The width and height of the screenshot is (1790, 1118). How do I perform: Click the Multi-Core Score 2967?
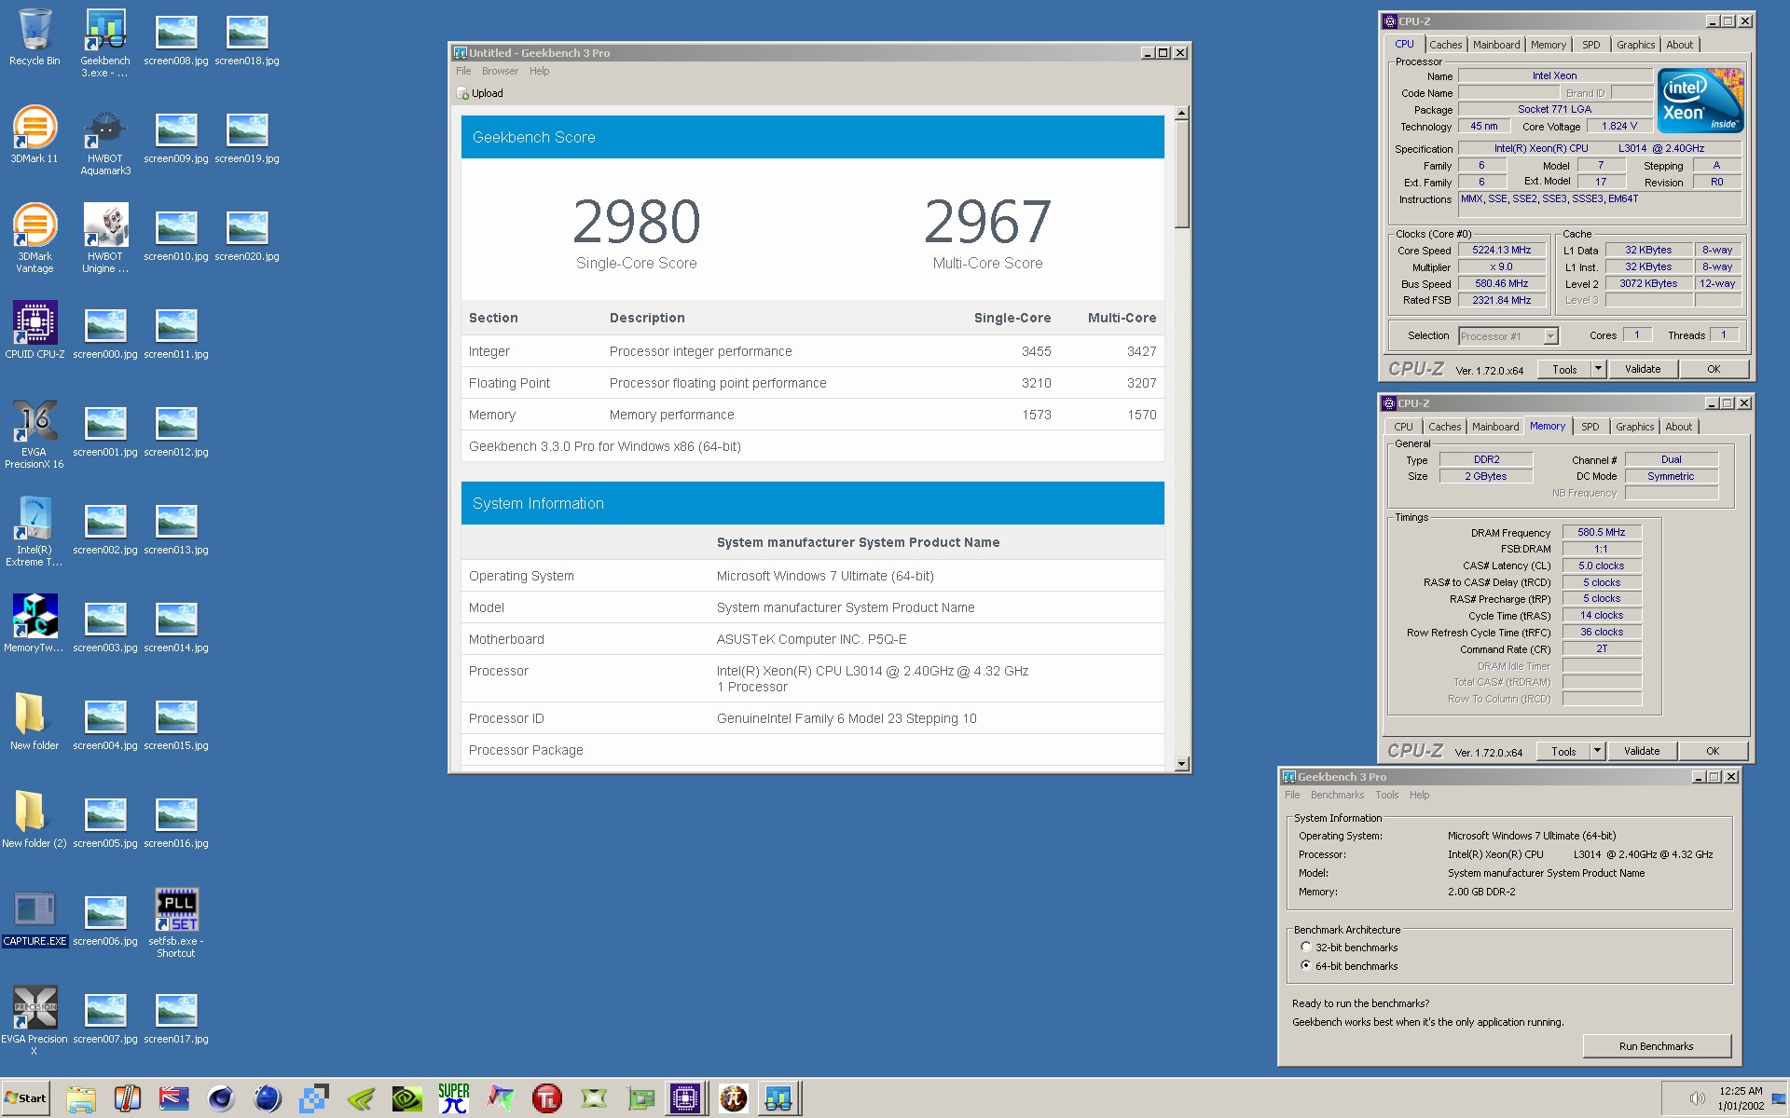click(x=988, y=222)
